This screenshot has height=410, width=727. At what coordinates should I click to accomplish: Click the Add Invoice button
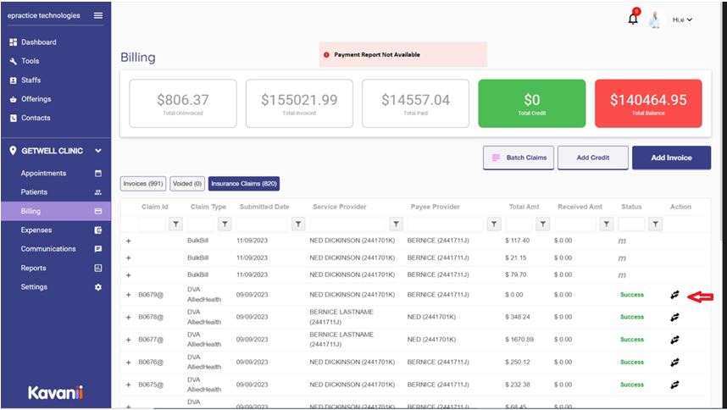[x=671, y=158]
